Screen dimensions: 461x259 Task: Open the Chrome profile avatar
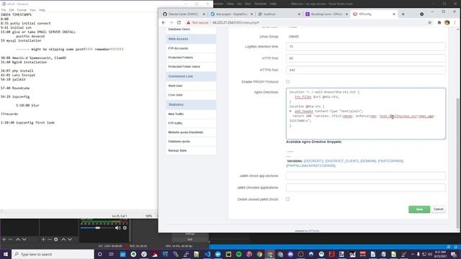click(447, 22)
